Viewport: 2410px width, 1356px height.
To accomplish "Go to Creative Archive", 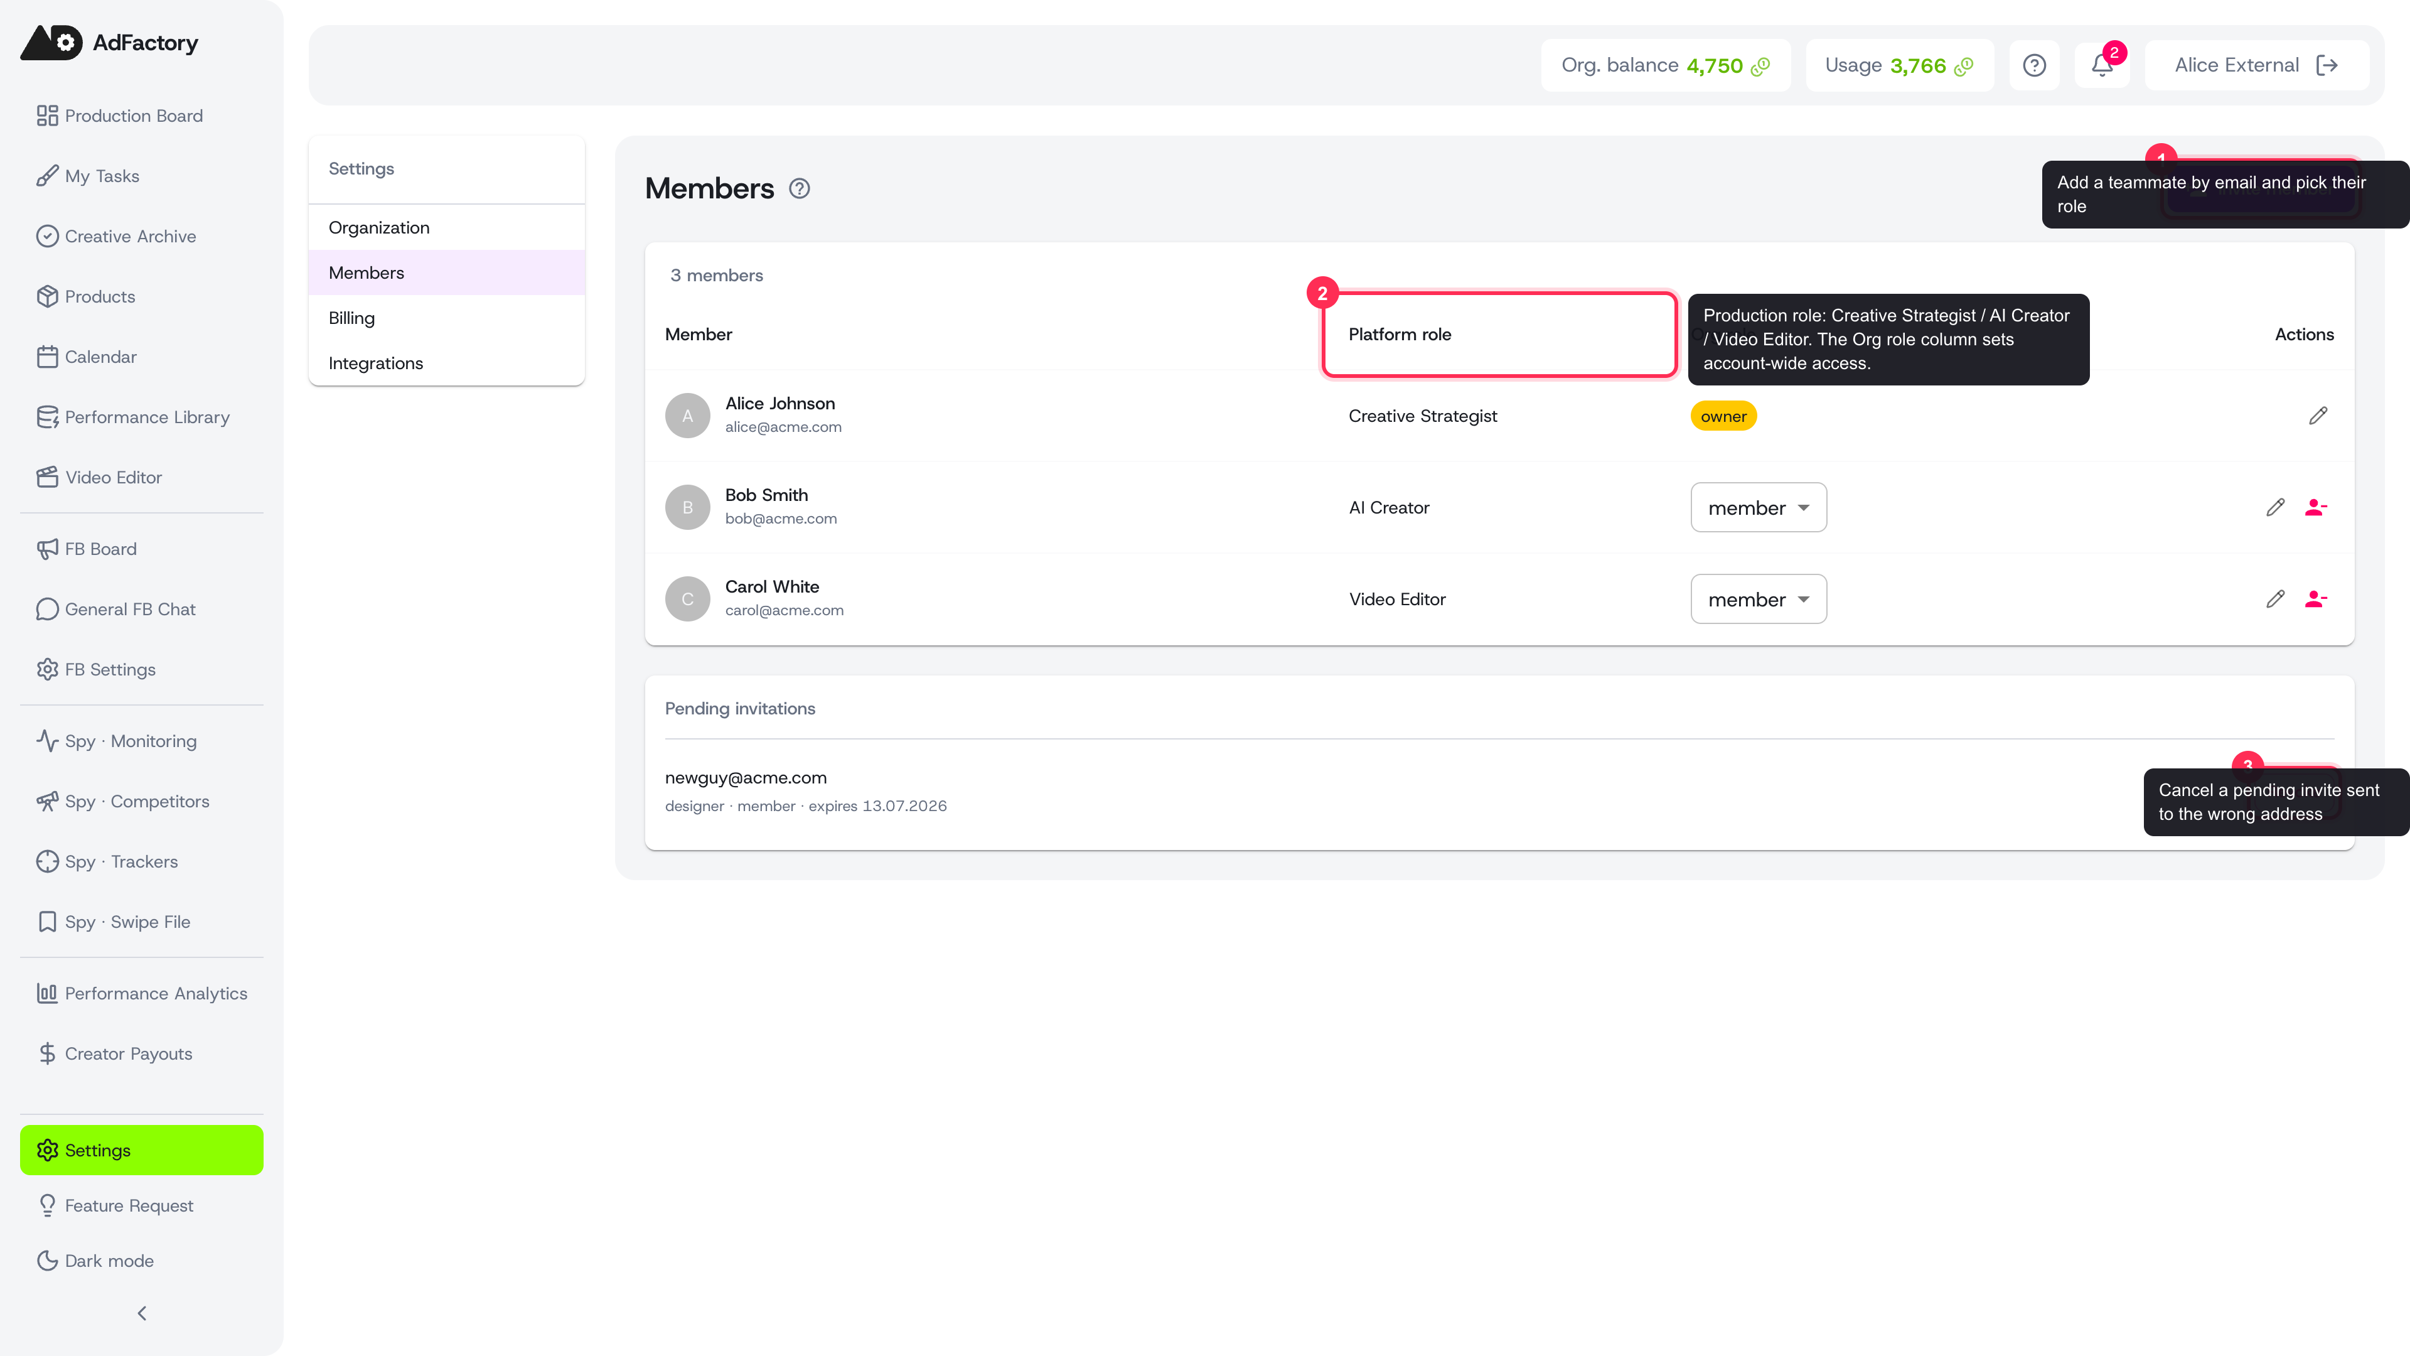I will tap(141, 236).
